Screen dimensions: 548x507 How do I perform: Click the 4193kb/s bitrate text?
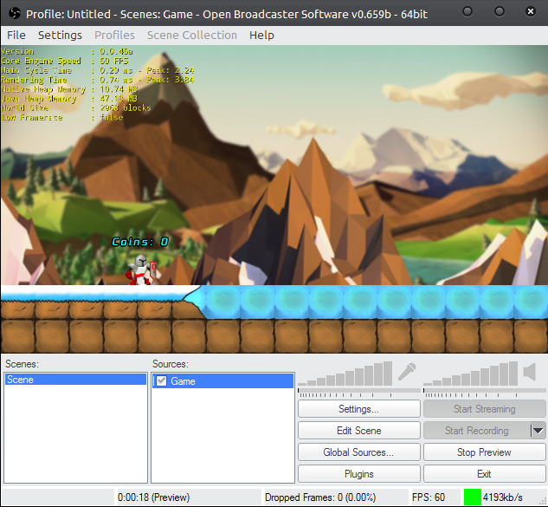point(503,497)
